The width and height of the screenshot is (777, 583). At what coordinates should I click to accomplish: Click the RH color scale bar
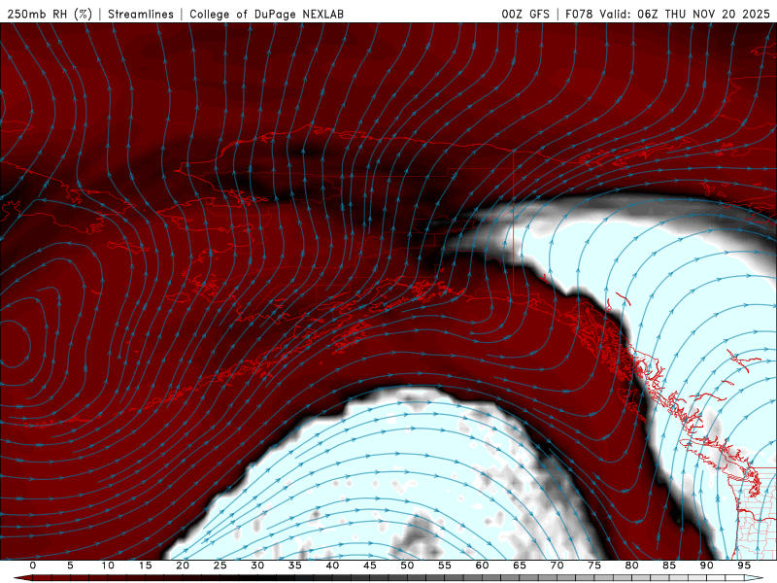pos(388,578)
